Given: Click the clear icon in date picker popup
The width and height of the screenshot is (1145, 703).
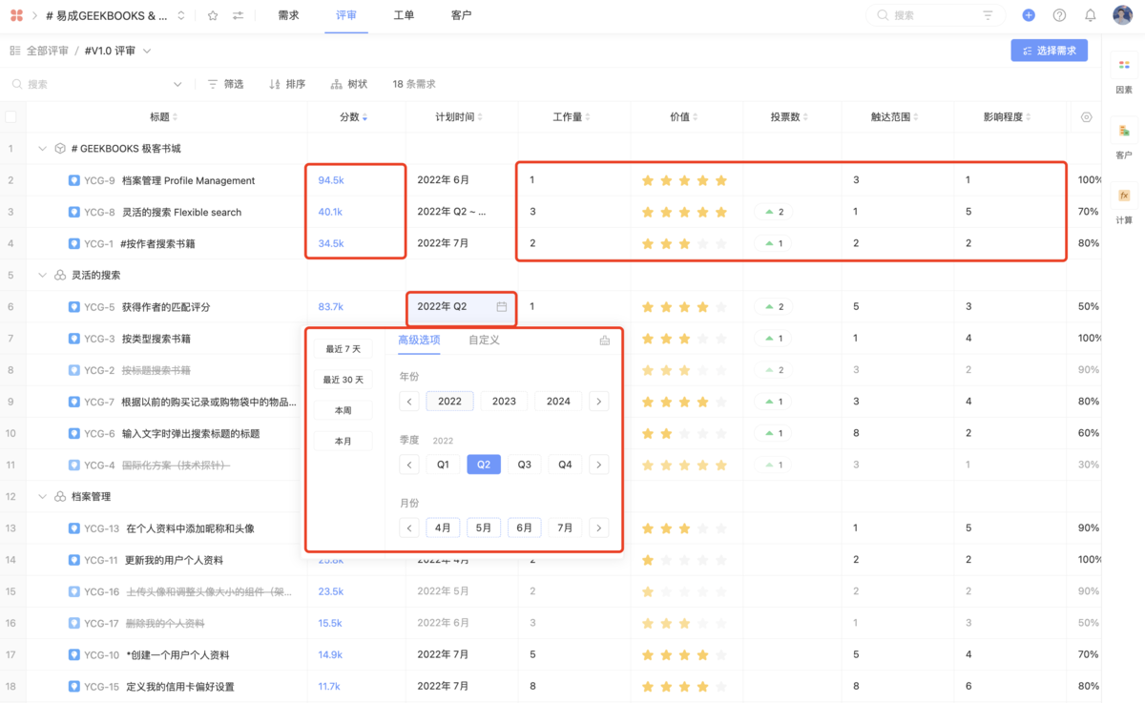Looking at the screenshot, I should [604, 341].
